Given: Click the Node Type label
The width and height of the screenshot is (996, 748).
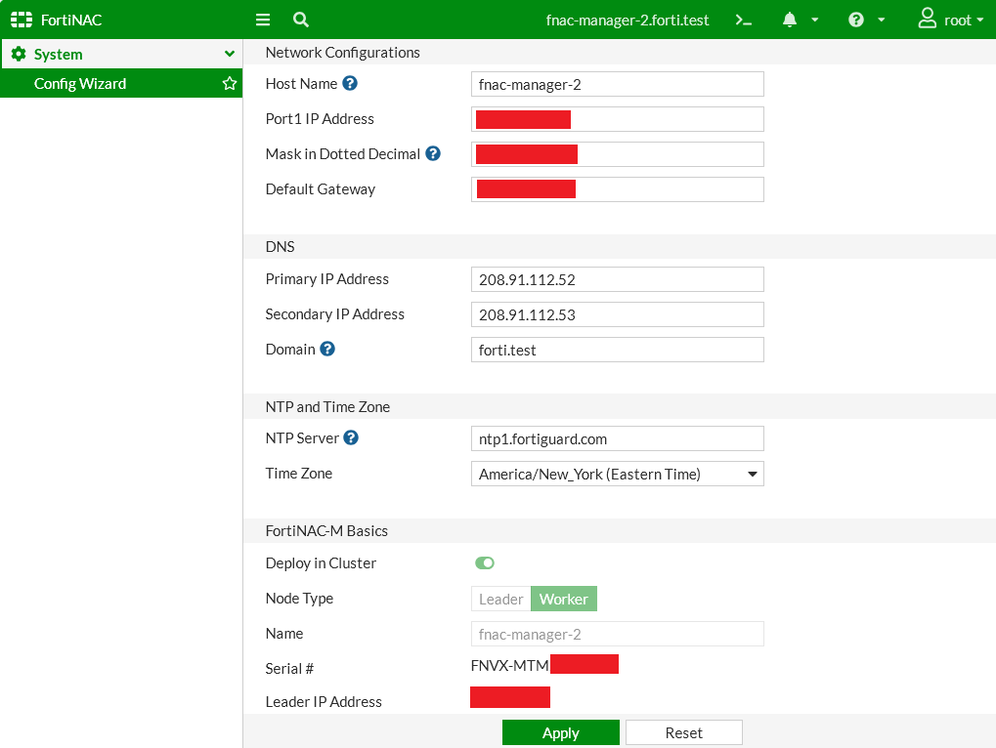Looking at the screenshot, I should [x=299, y=599].
